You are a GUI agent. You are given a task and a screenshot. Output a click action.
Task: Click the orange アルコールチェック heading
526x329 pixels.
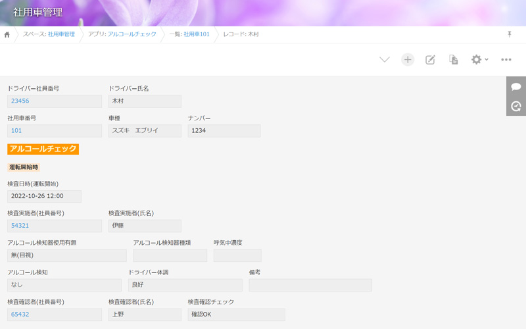(x=43, y=149)
